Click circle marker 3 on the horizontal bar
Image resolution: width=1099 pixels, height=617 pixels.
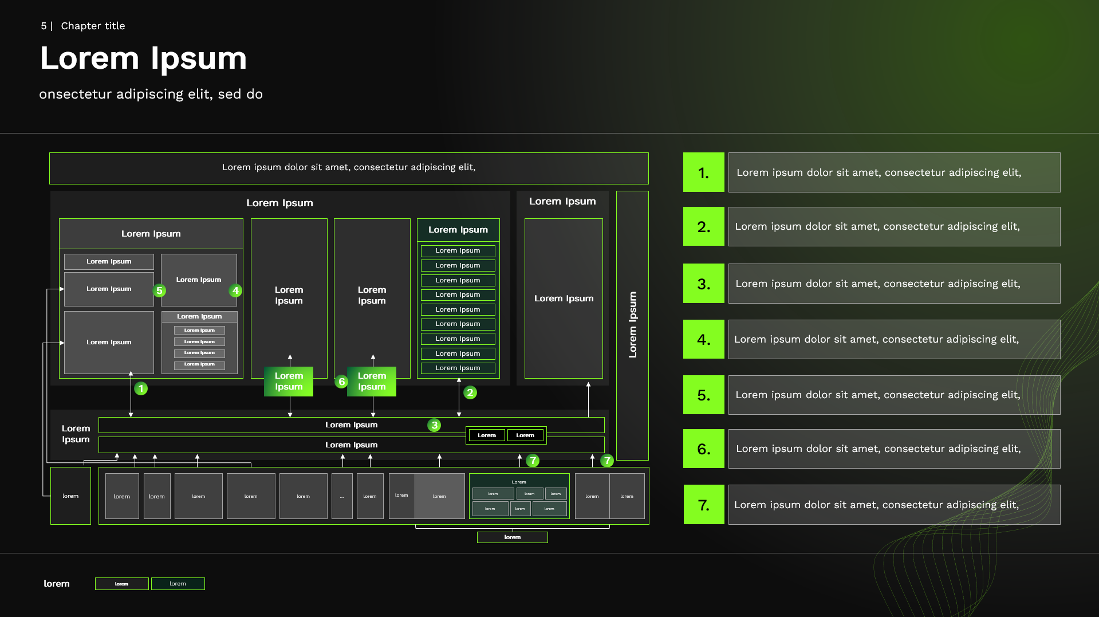435,425
